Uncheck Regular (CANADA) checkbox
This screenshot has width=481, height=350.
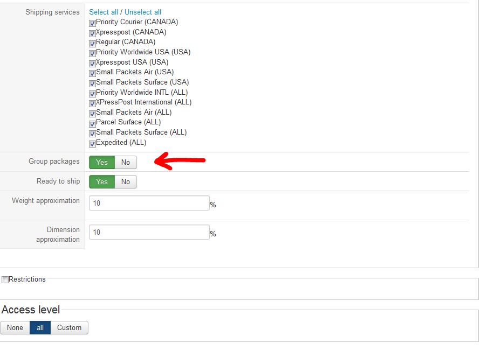[x=92, y=43]
